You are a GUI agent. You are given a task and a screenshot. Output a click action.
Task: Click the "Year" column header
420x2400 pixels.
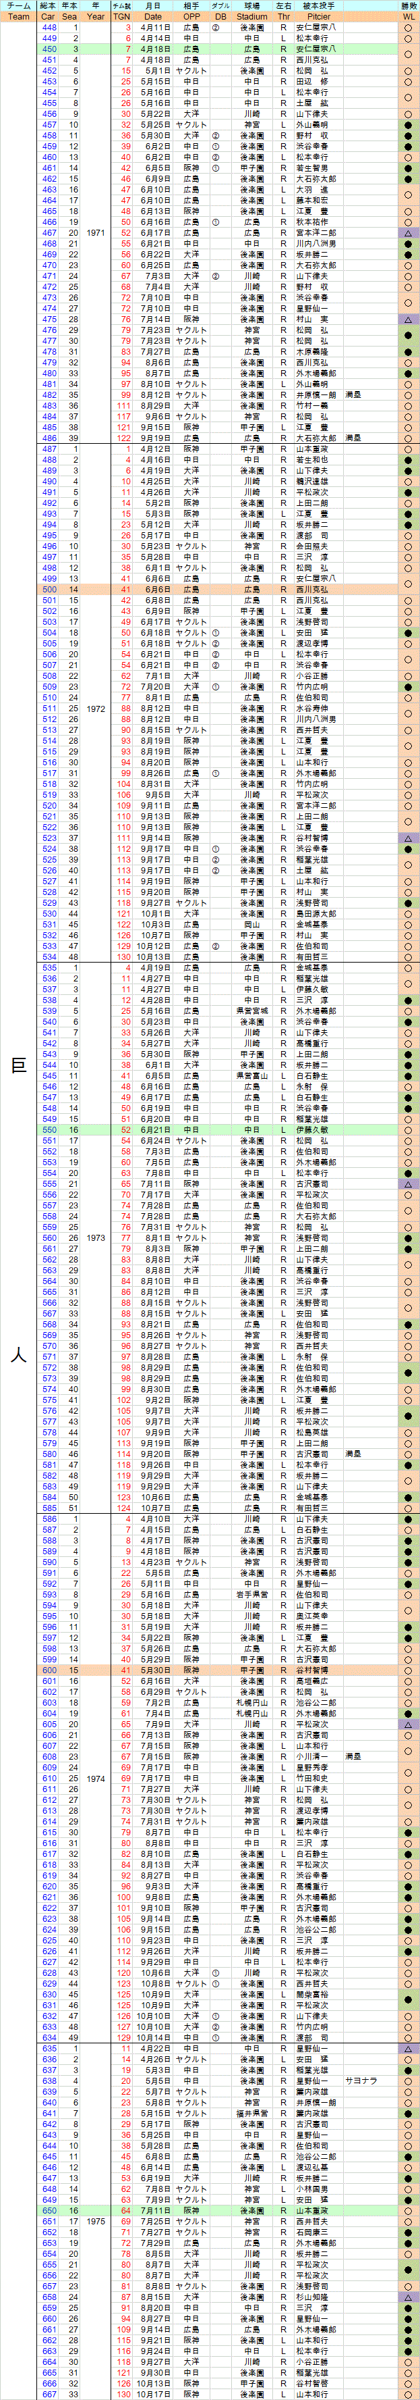tap(96, 17)
